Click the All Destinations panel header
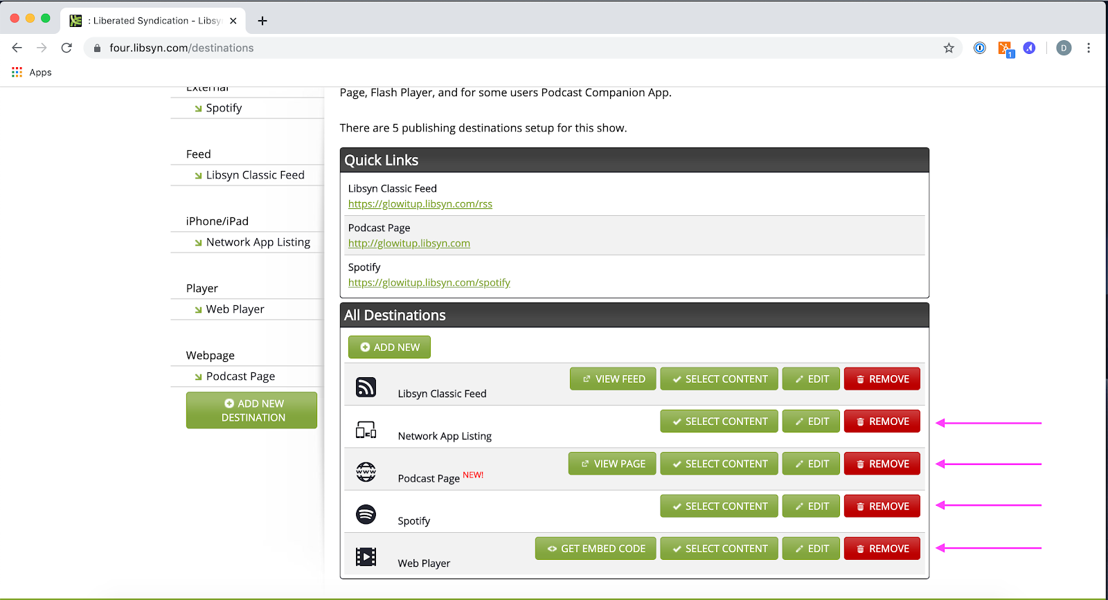 [x=634, y=316]
